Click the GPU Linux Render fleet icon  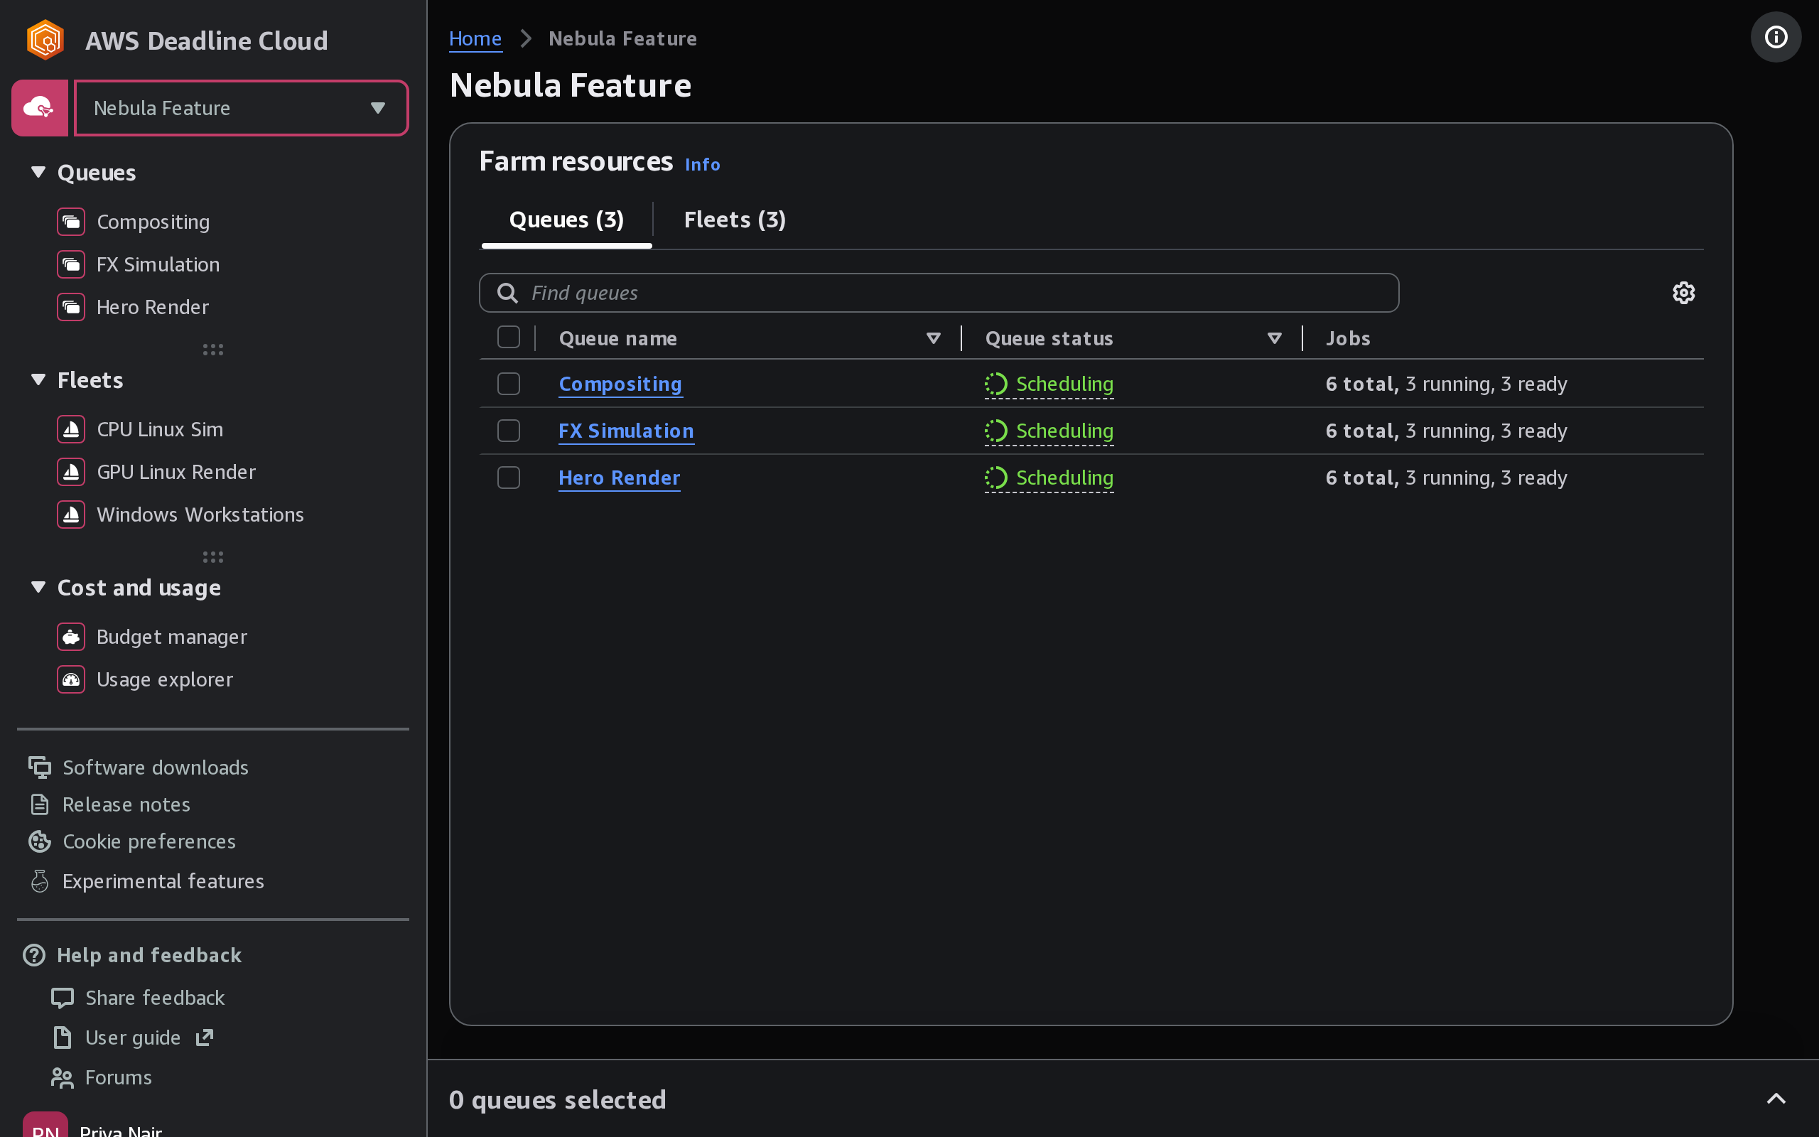(71, 473)
